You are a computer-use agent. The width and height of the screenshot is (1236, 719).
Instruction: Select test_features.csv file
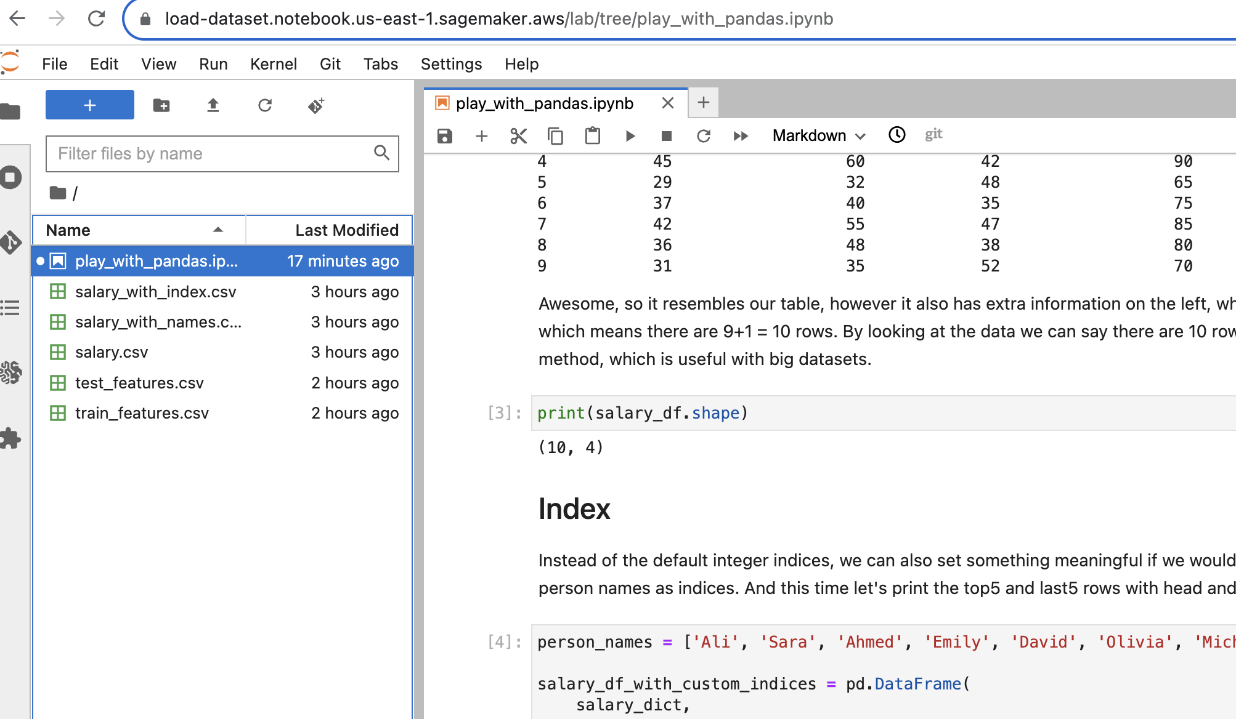[x=222, y=383]
